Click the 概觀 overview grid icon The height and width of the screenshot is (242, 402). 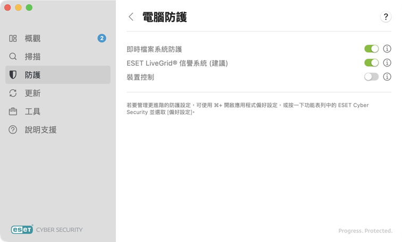(x=13, y=38)
